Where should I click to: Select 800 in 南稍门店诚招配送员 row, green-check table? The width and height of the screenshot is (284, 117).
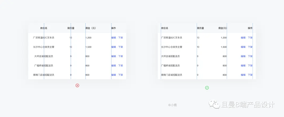[225, 75]
